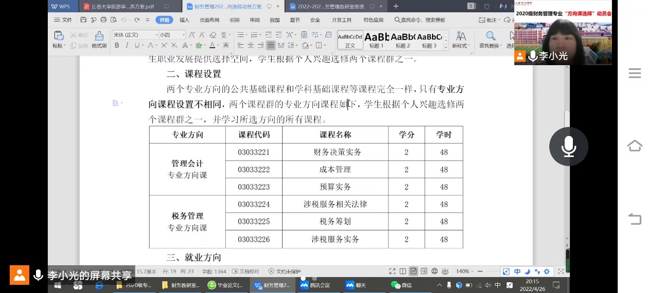The image size is (652, 293).
Task: Toggle eye protection mode in status bar
Action: point(445,271)
